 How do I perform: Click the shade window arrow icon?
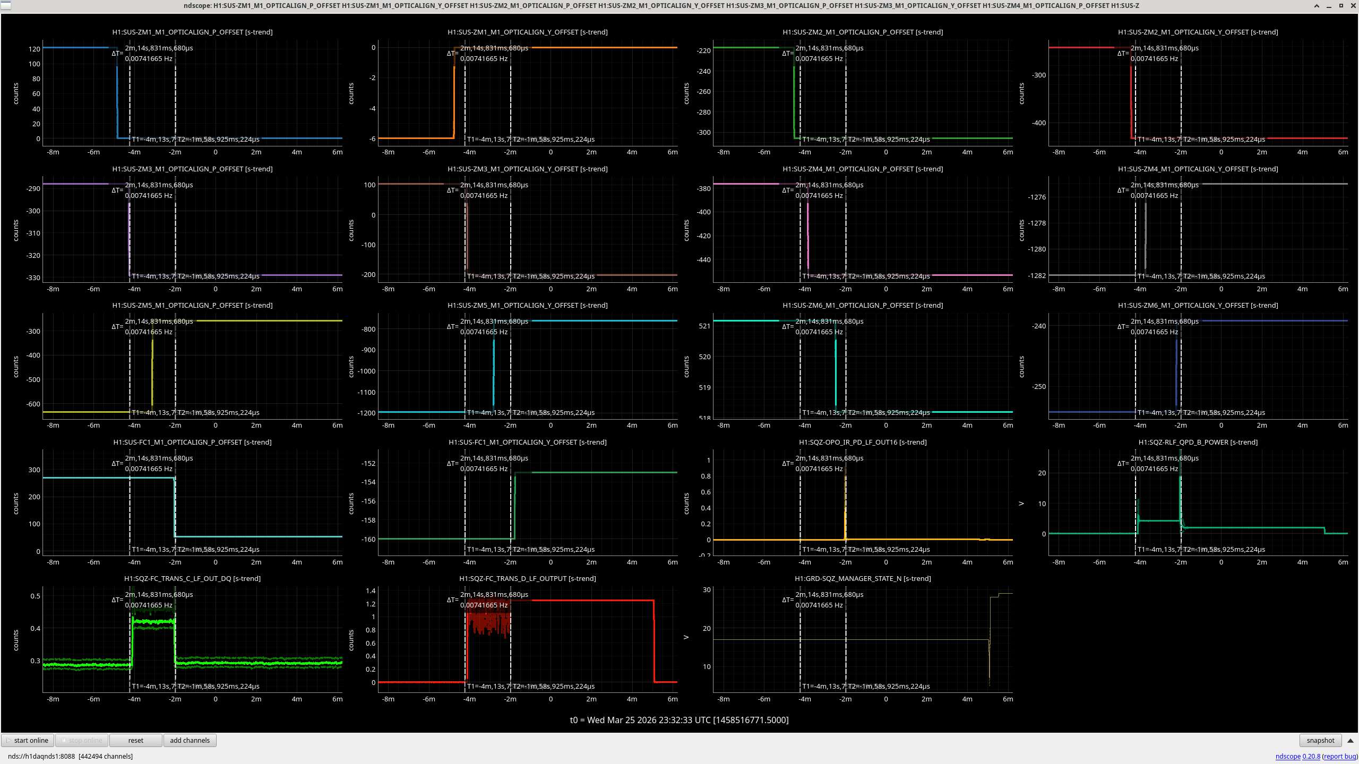[1317, 5]
